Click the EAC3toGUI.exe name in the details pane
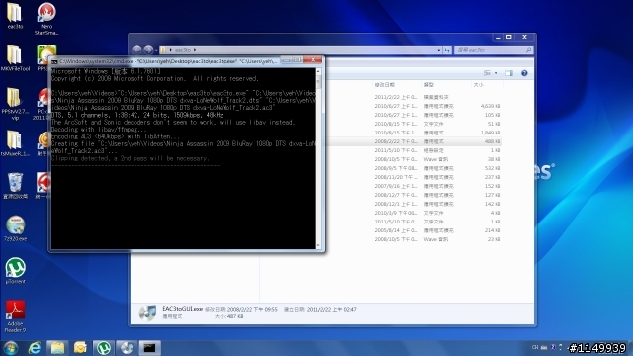 click(182, 309)
